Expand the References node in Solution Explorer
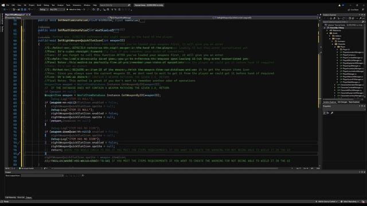The height and width of the screenshot is (206, 367). [327, 30]
